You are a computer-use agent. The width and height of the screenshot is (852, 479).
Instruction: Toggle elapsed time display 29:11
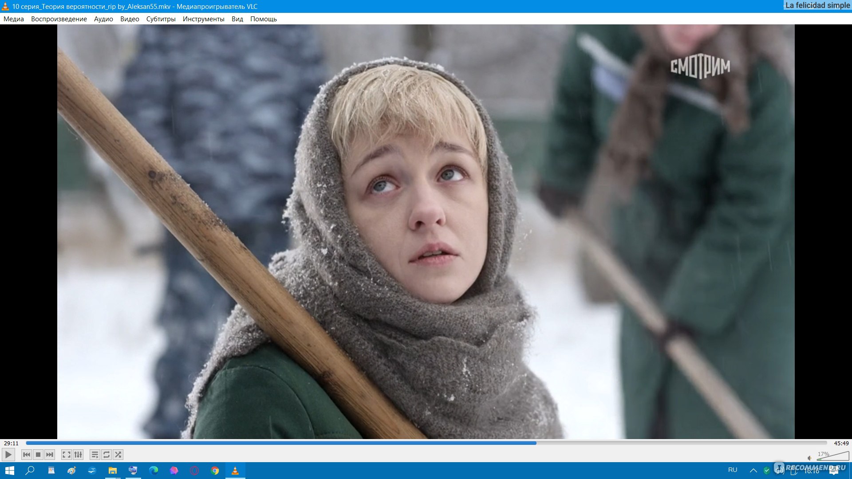point(11,443)
